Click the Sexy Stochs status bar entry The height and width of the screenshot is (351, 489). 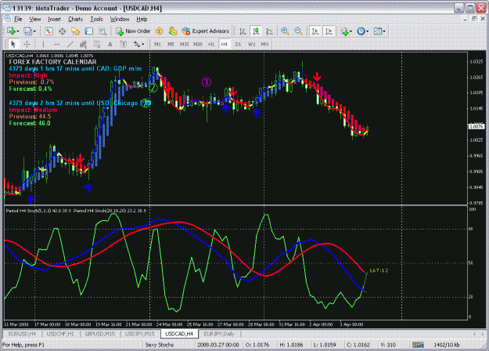(x=160, y=345)
